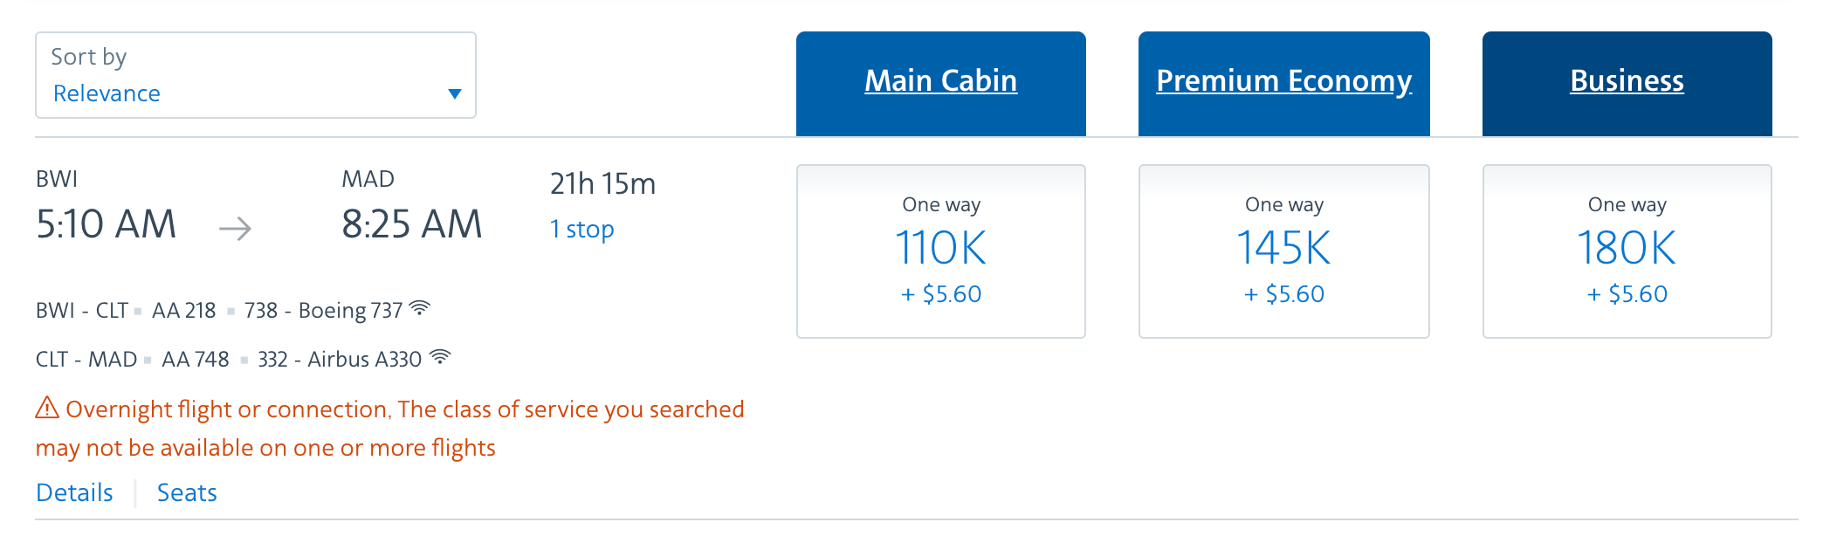
Task: Select the Relevance sort option box
Action: coord(256,75)
